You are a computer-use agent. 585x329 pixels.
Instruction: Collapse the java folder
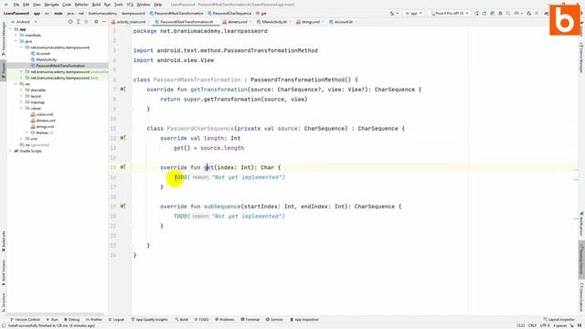point(16,41)
